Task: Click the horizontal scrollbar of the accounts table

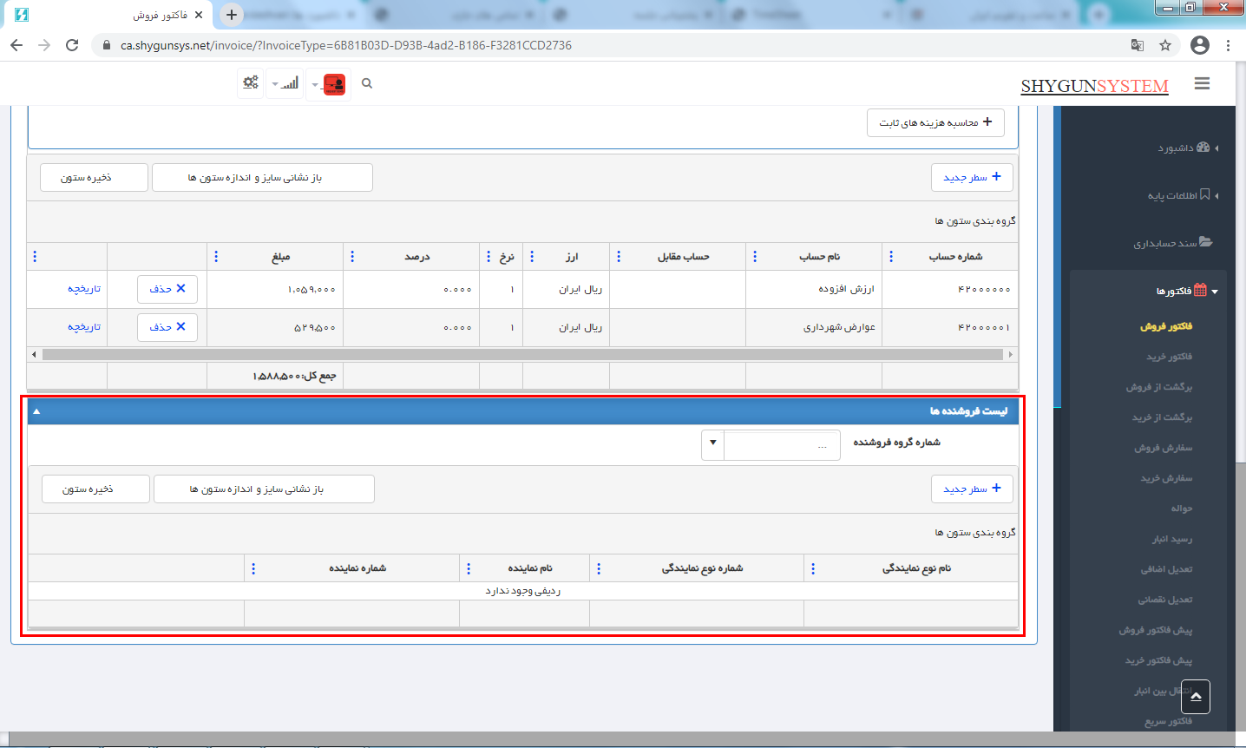Action: pos(522,354)
